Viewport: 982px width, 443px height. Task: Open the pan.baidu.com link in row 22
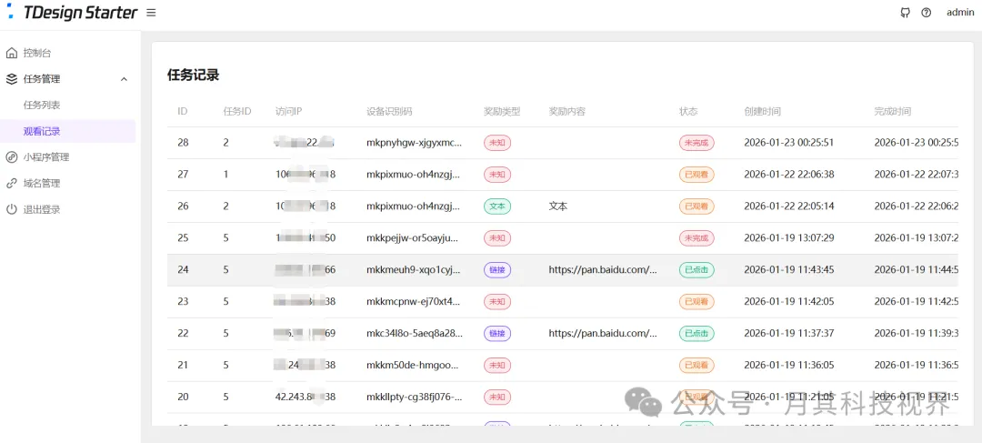click(603, 333)
